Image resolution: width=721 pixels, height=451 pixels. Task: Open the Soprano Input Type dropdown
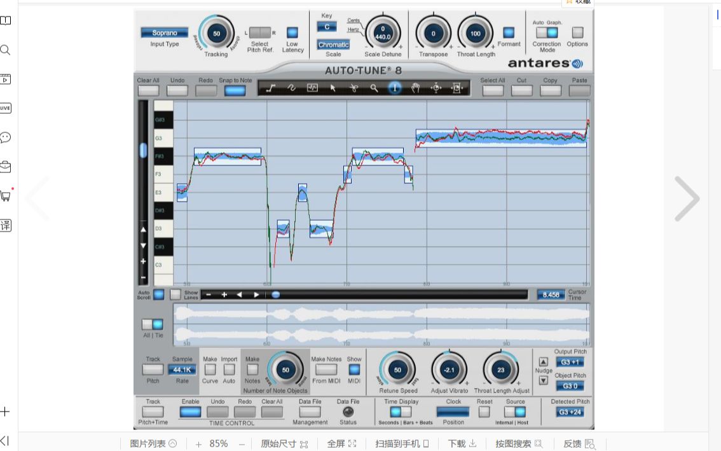click(164, 32)
